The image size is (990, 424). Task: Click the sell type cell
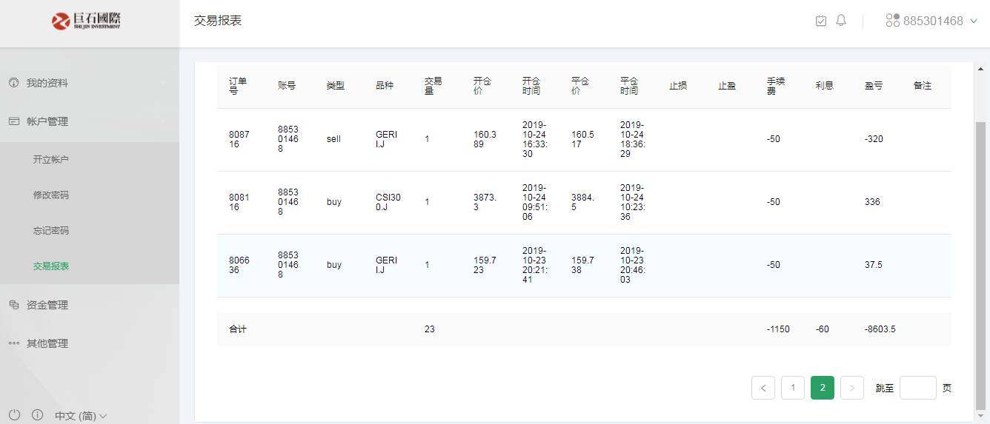coord(333,139)
